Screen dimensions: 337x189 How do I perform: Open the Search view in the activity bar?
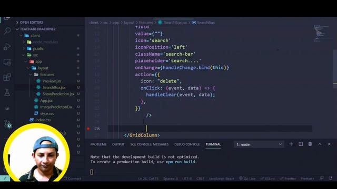click(x=7, y=31)
